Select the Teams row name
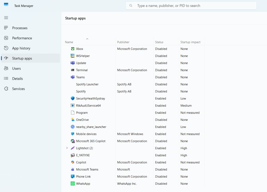This screenshot has width=267, height=192. (x=80, y=77)
